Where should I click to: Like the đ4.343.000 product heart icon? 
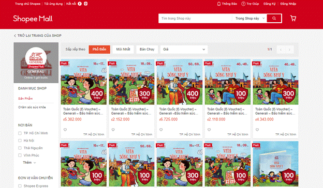pos(257,130)
